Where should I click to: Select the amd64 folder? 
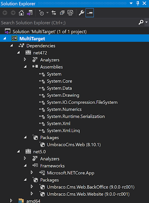[33, 201]
